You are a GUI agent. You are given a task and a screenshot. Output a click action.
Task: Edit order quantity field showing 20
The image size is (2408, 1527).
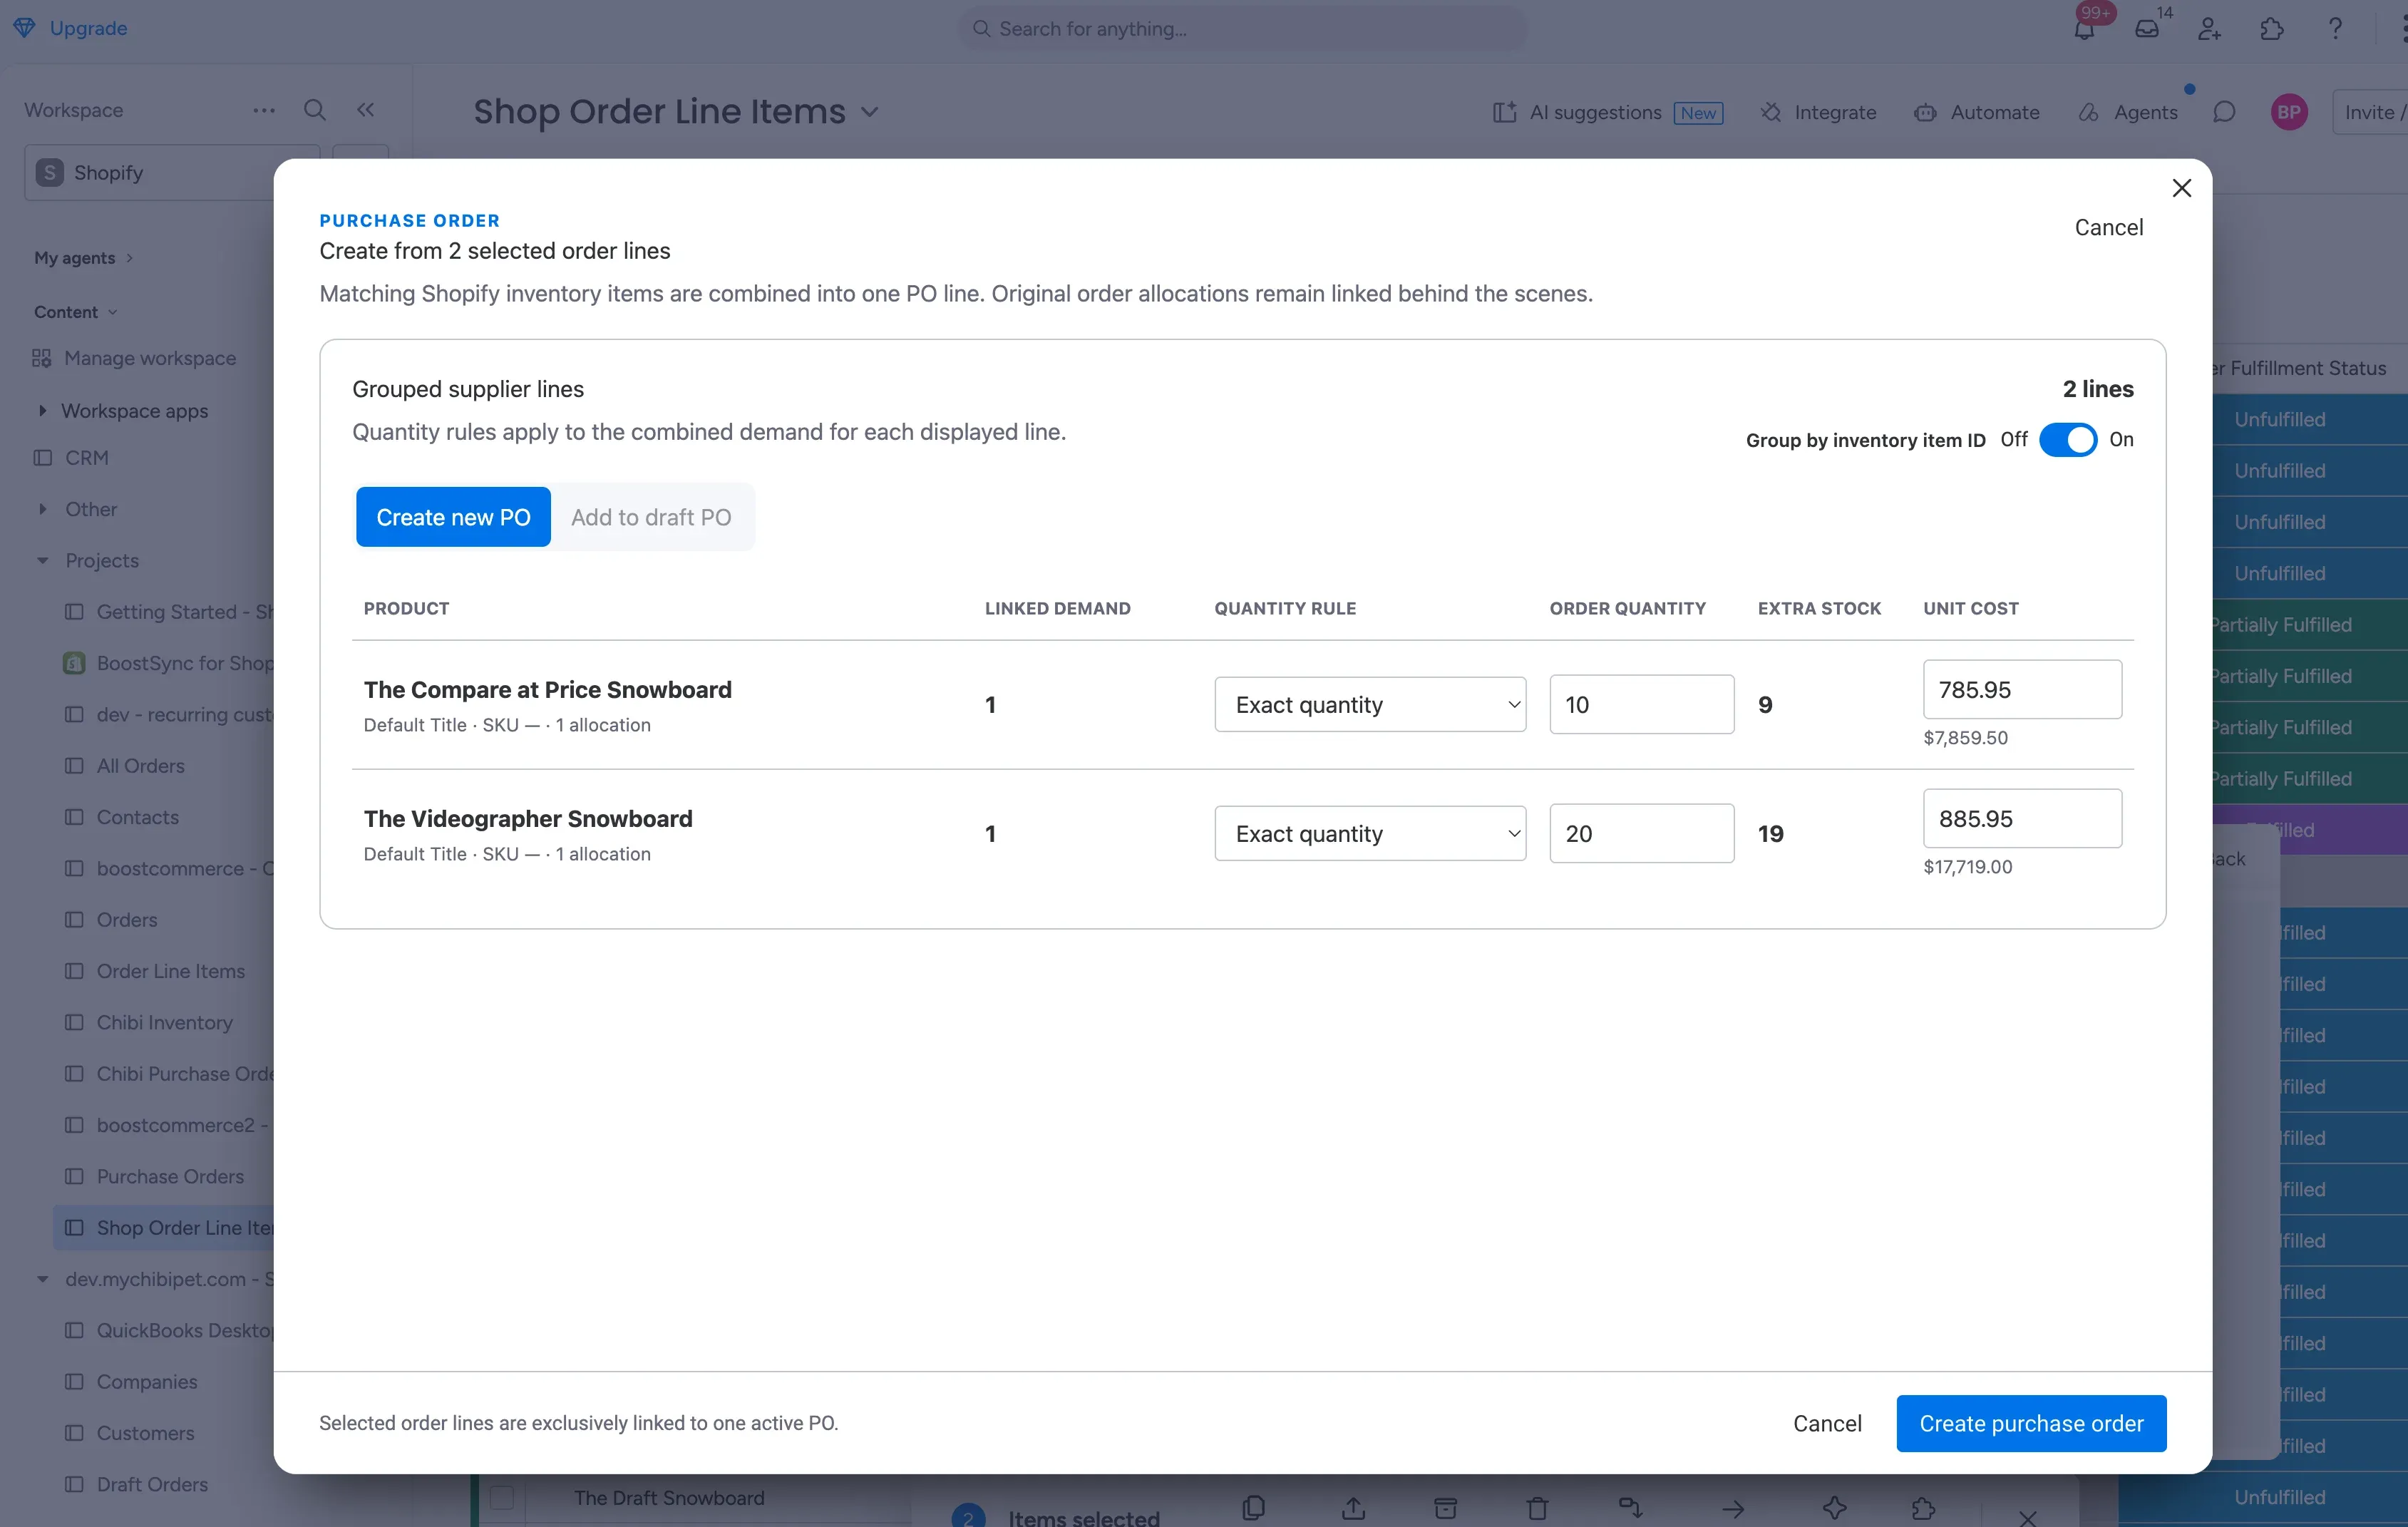pos(1641,833)
